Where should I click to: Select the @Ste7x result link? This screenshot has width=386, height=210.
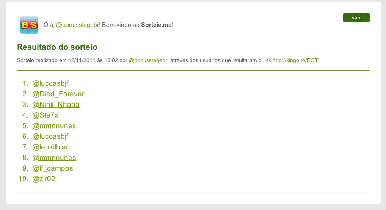pyautogui.click(x=45, y=115)
